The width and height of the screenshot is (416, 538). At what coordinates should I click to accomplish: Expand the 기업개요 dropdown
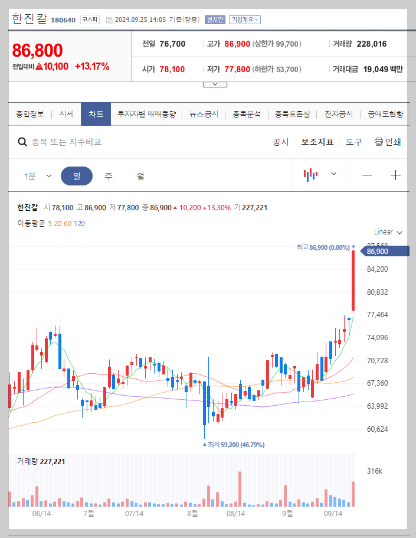click(x=244, y=19)
